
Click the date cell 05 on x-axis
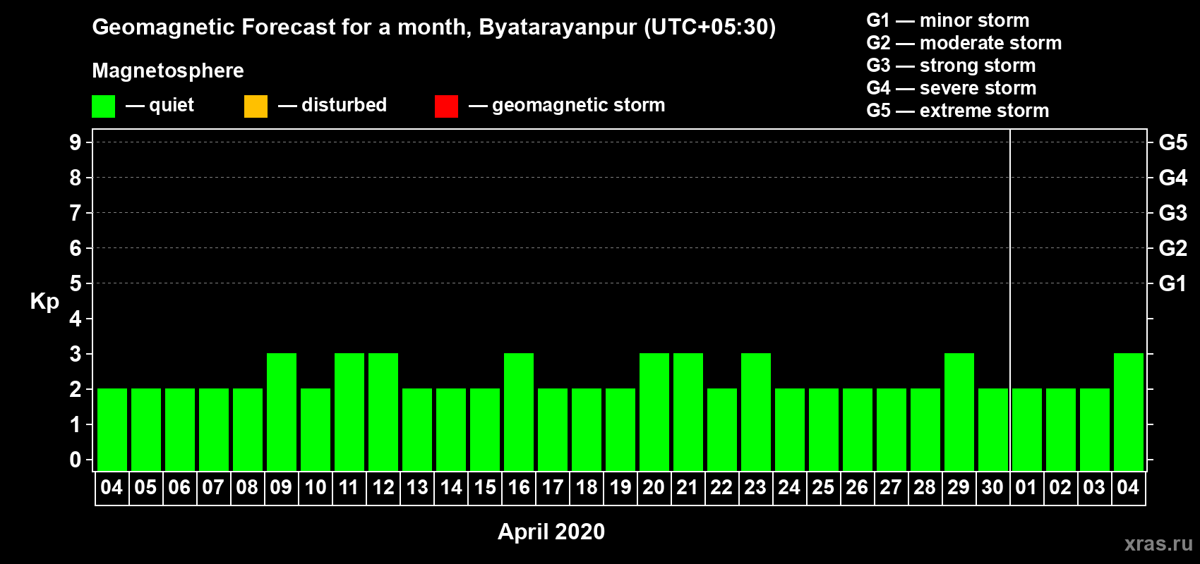146,488
